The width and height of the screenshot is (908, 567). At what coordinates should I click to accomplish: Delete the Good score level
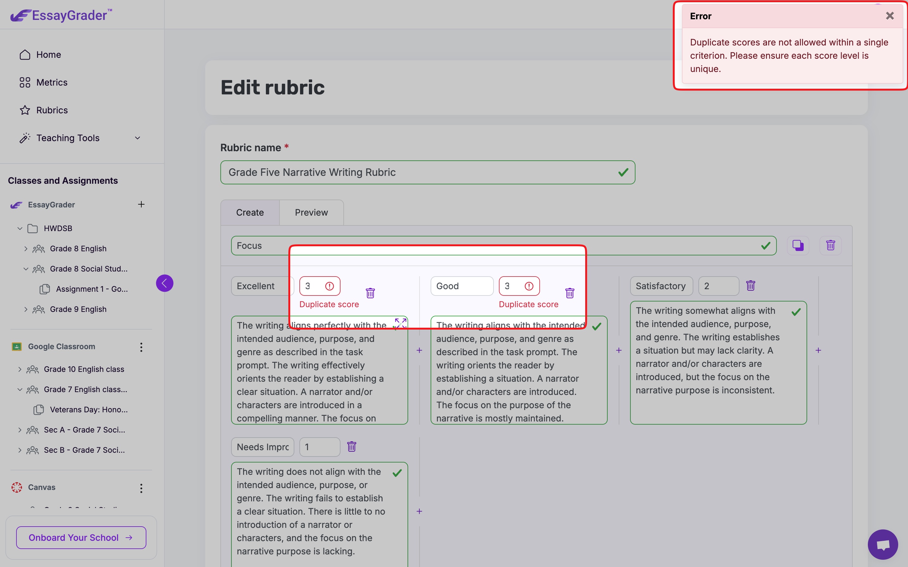(570, 293)
